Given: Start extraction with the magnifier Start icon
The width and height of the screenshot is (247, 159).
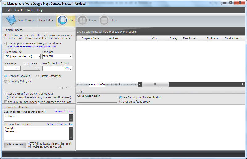Looking at the screenshot, I should [x=62, y=20].
